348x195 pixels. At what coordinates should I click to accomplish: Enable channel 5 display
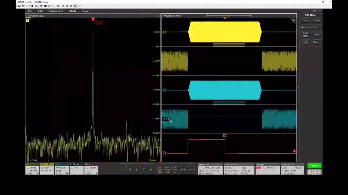coord(130,170)
